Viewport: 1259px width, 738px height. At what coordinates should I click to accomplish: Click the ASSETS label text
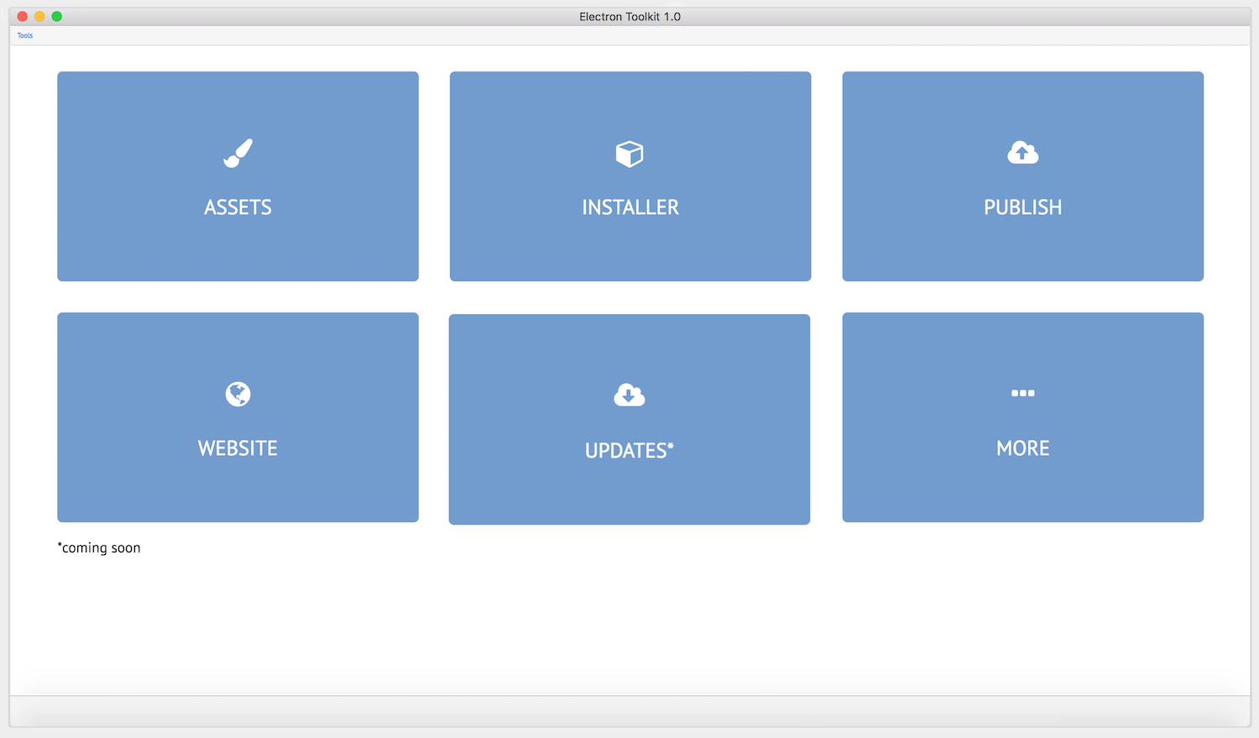(238, 207)
